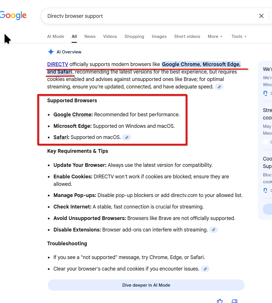Click the not supported message bullet

pos(129,257)
